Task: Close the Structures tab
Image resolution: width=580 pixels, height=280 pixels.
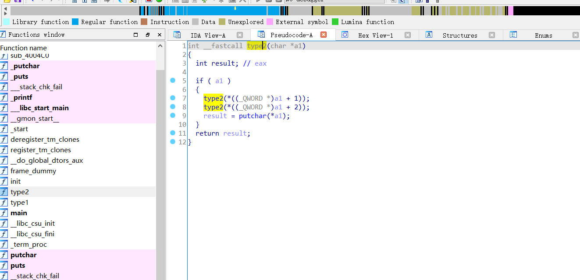Action: pyautogui.click(x=492, y=35)
